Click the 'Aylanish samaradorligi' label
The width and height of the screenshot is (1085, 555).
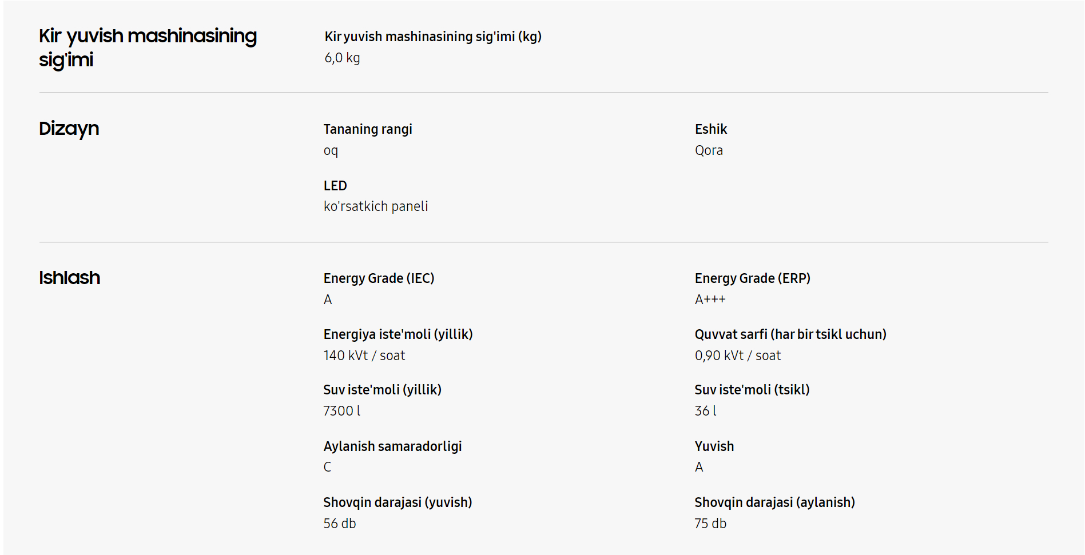[392, 446]
